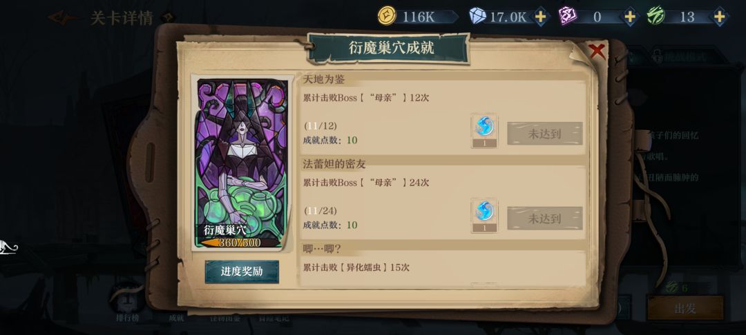Tap reward icon for 法蕾妲的密友 achievement
This screenshot has height=335, width=746.
[484, 216]
